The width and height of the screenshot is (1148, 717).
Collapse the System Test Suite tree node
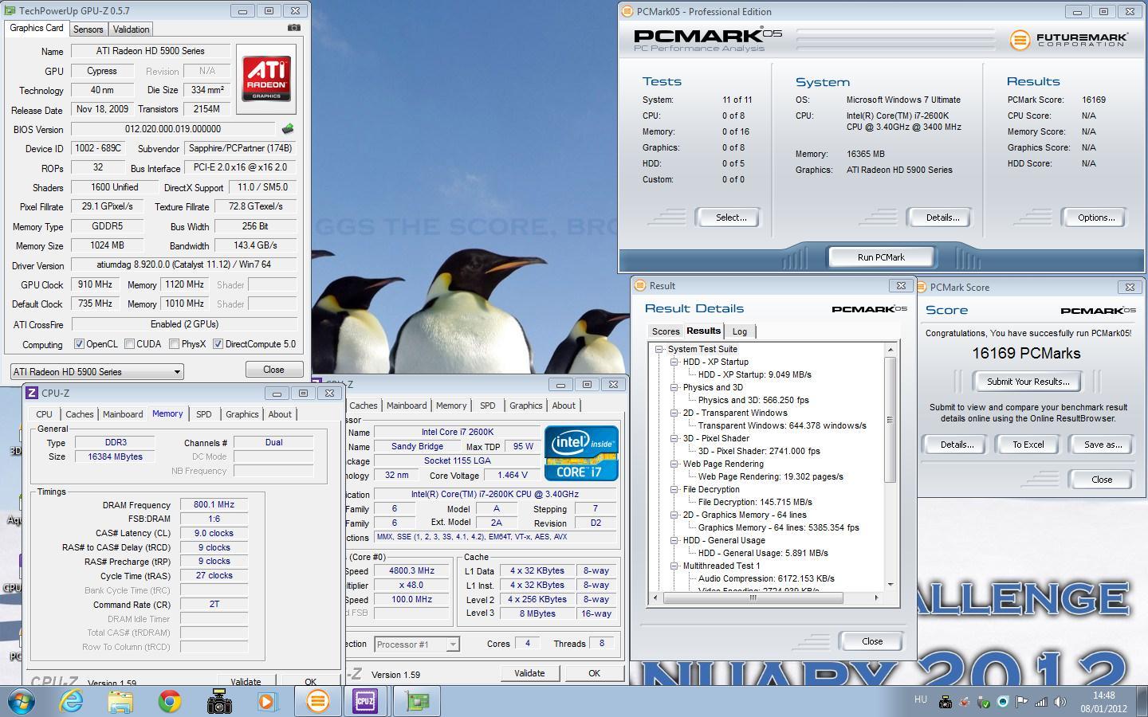point(659,349)
